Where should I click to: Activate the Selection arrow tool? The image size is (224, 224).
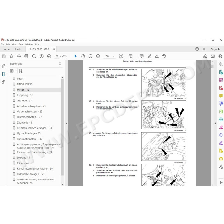(x=76, y=56)
